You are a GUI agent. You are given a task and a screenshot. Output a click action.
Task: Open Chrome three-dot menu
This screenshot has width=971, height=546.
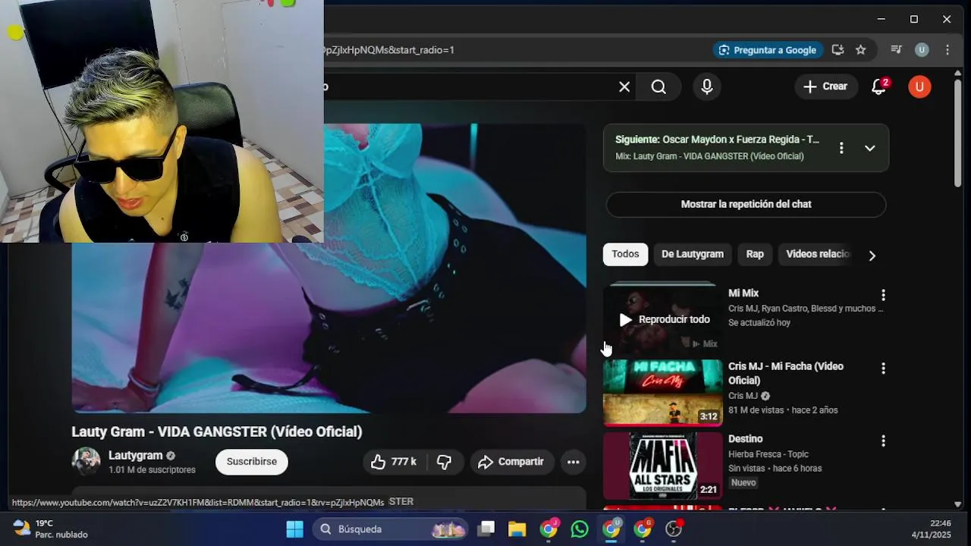[947, 50]
